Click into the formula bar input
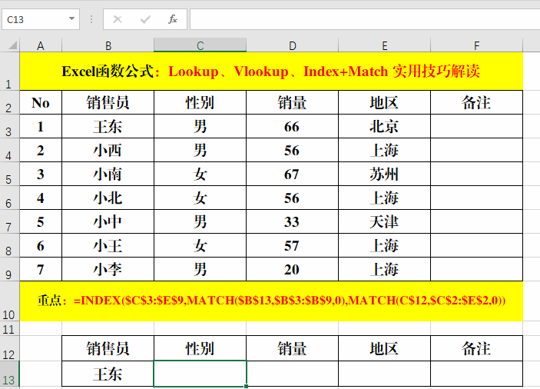The image size is (540, 389). [365, 19]
